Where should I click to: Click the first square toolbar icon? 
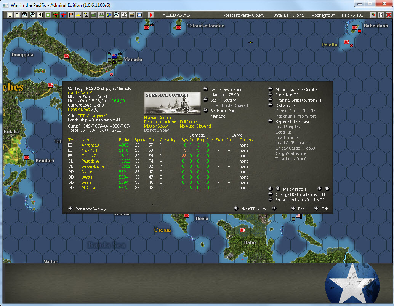[x=10, y=15]
